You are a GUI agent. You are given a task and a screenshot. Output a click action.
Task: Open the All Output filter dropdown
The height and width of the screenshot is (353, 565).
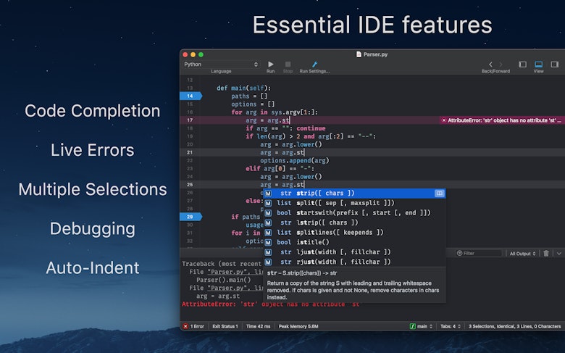coord(522,254)
